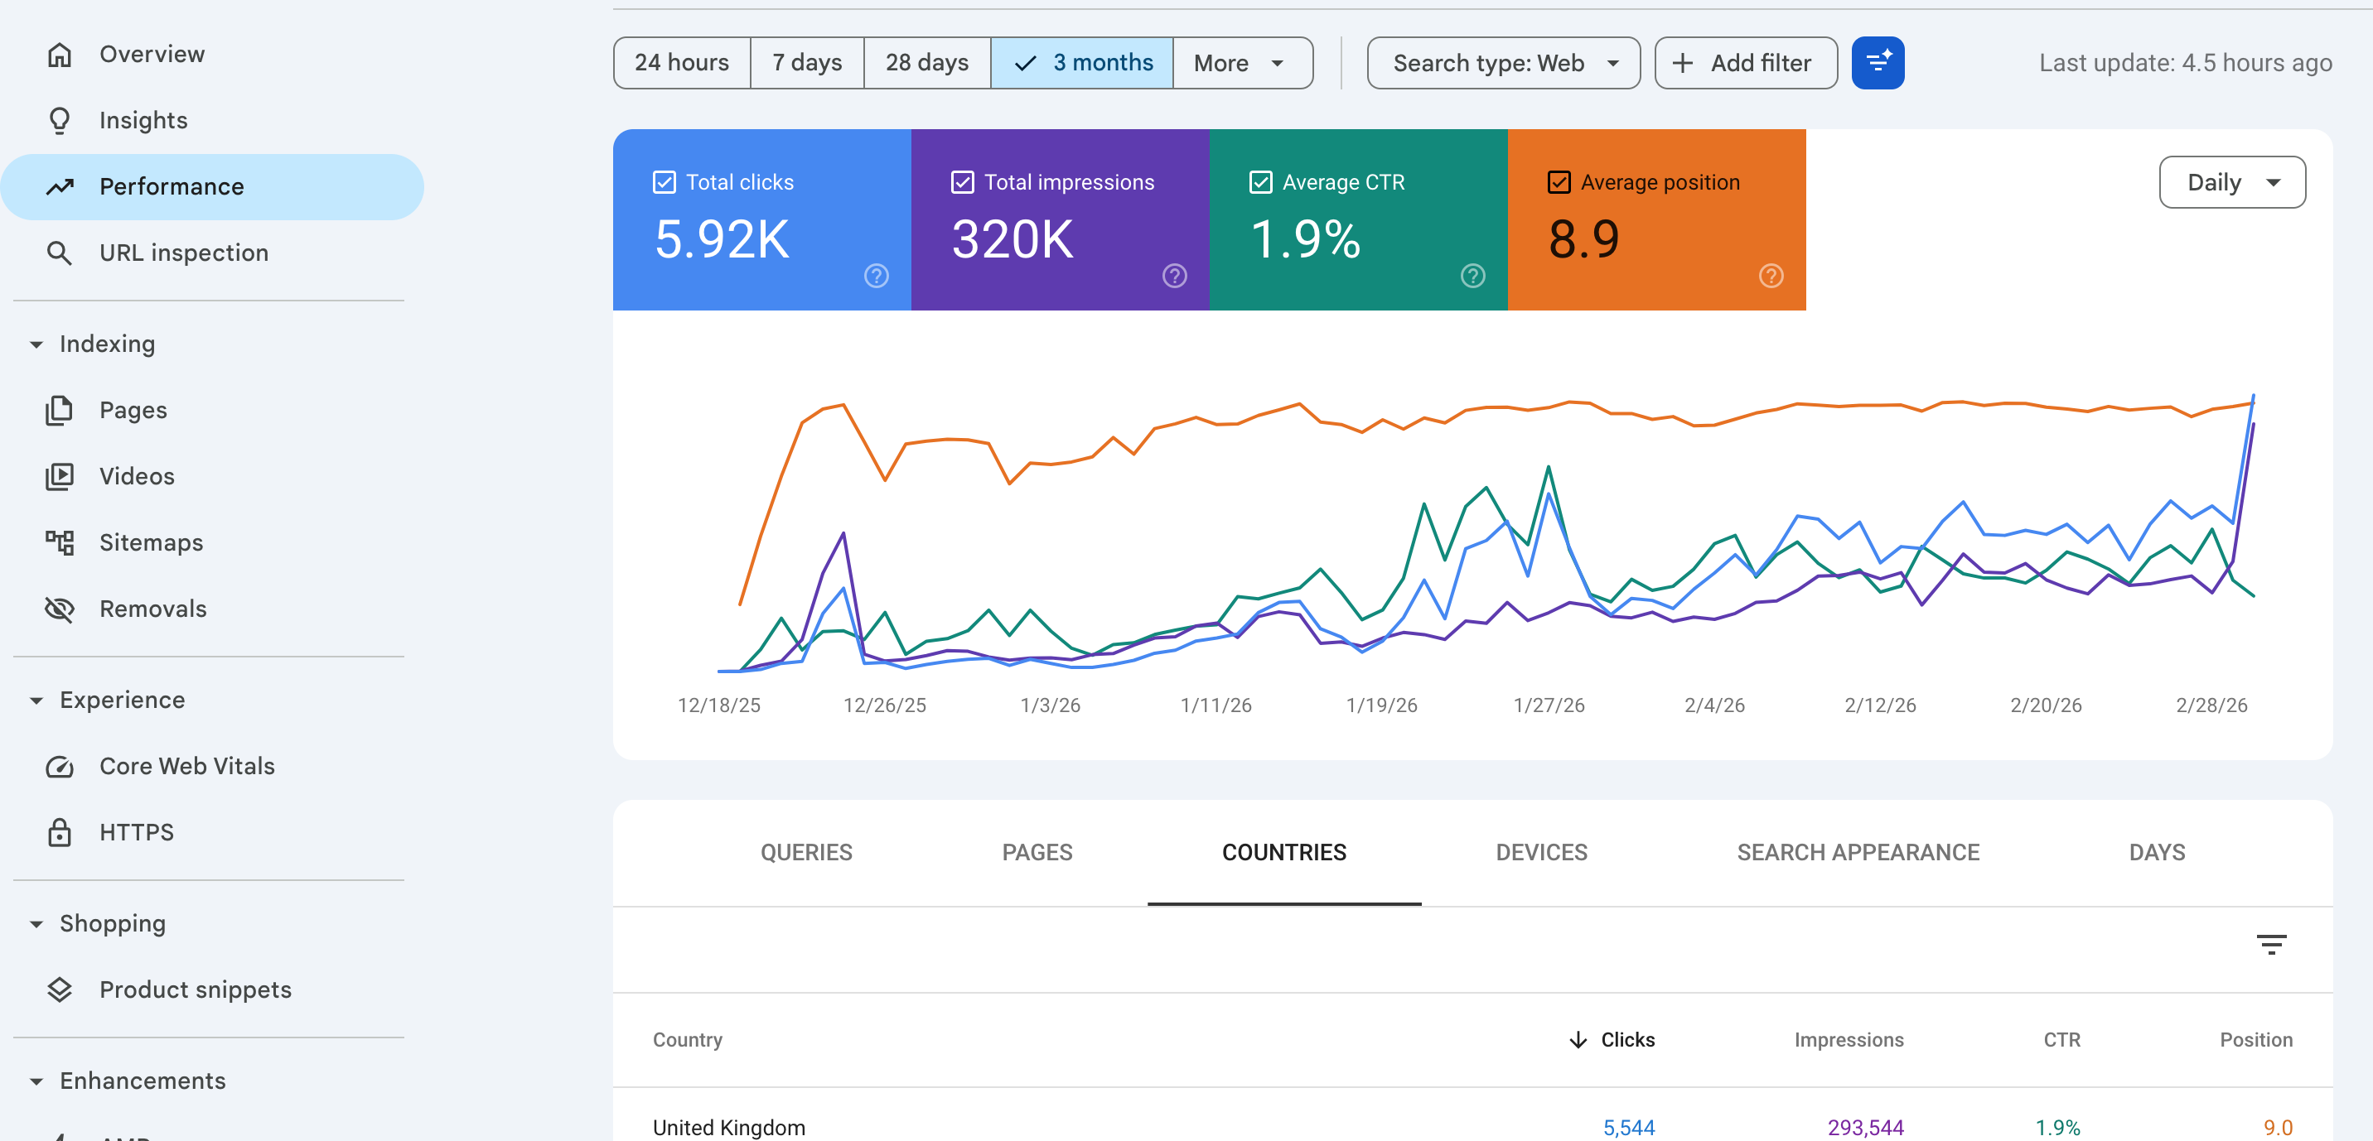Collapse the Indexing section in sidebar
This screenshot has height=1141, width=2373.
[x=36, y=344]
